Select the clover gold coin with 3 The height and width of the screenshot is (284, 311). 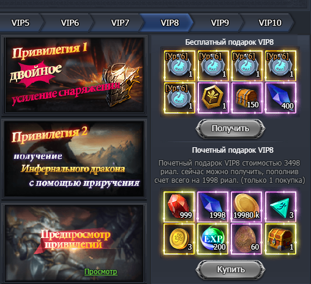pyautogui.click(x=179, y=239)
